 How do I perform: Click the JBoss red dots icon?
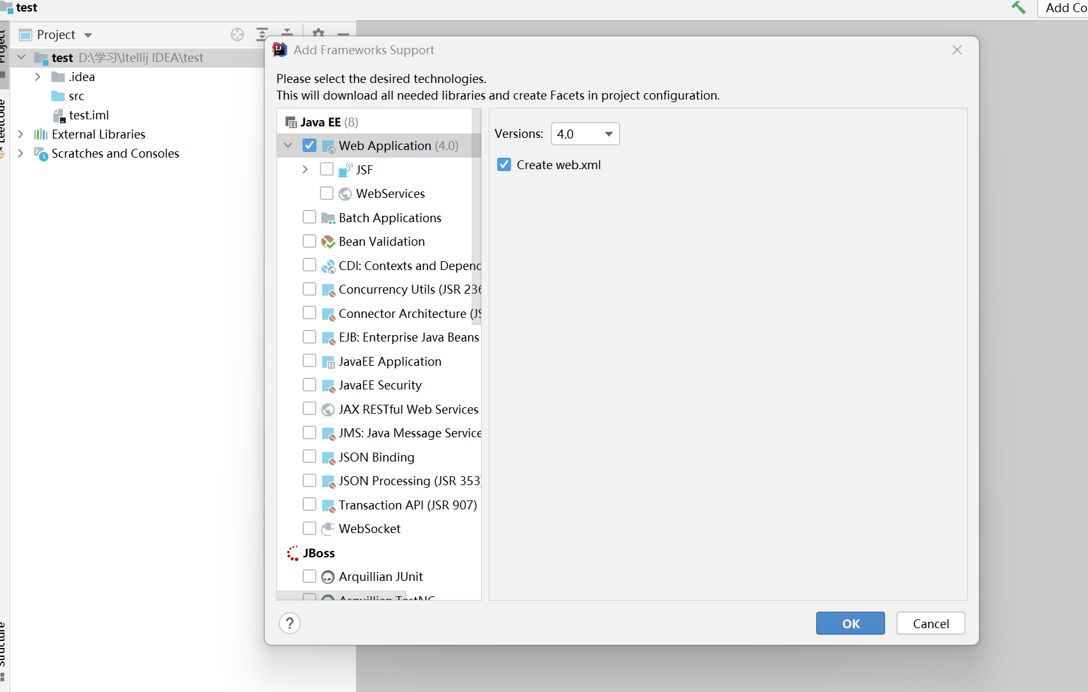point(292,553)
